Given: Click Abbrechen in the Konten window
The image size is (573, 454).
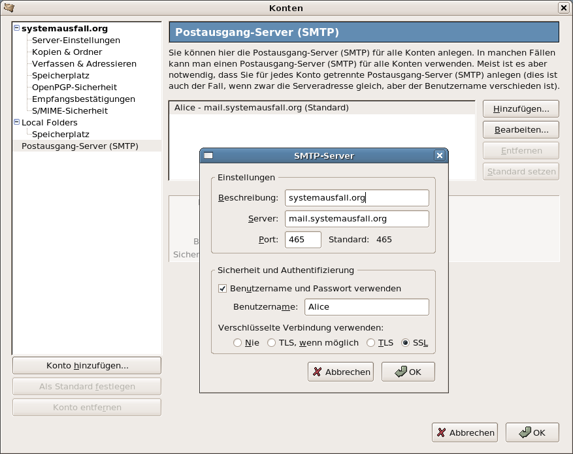Looking at the screenshot, I should click(x=465, y=432).
